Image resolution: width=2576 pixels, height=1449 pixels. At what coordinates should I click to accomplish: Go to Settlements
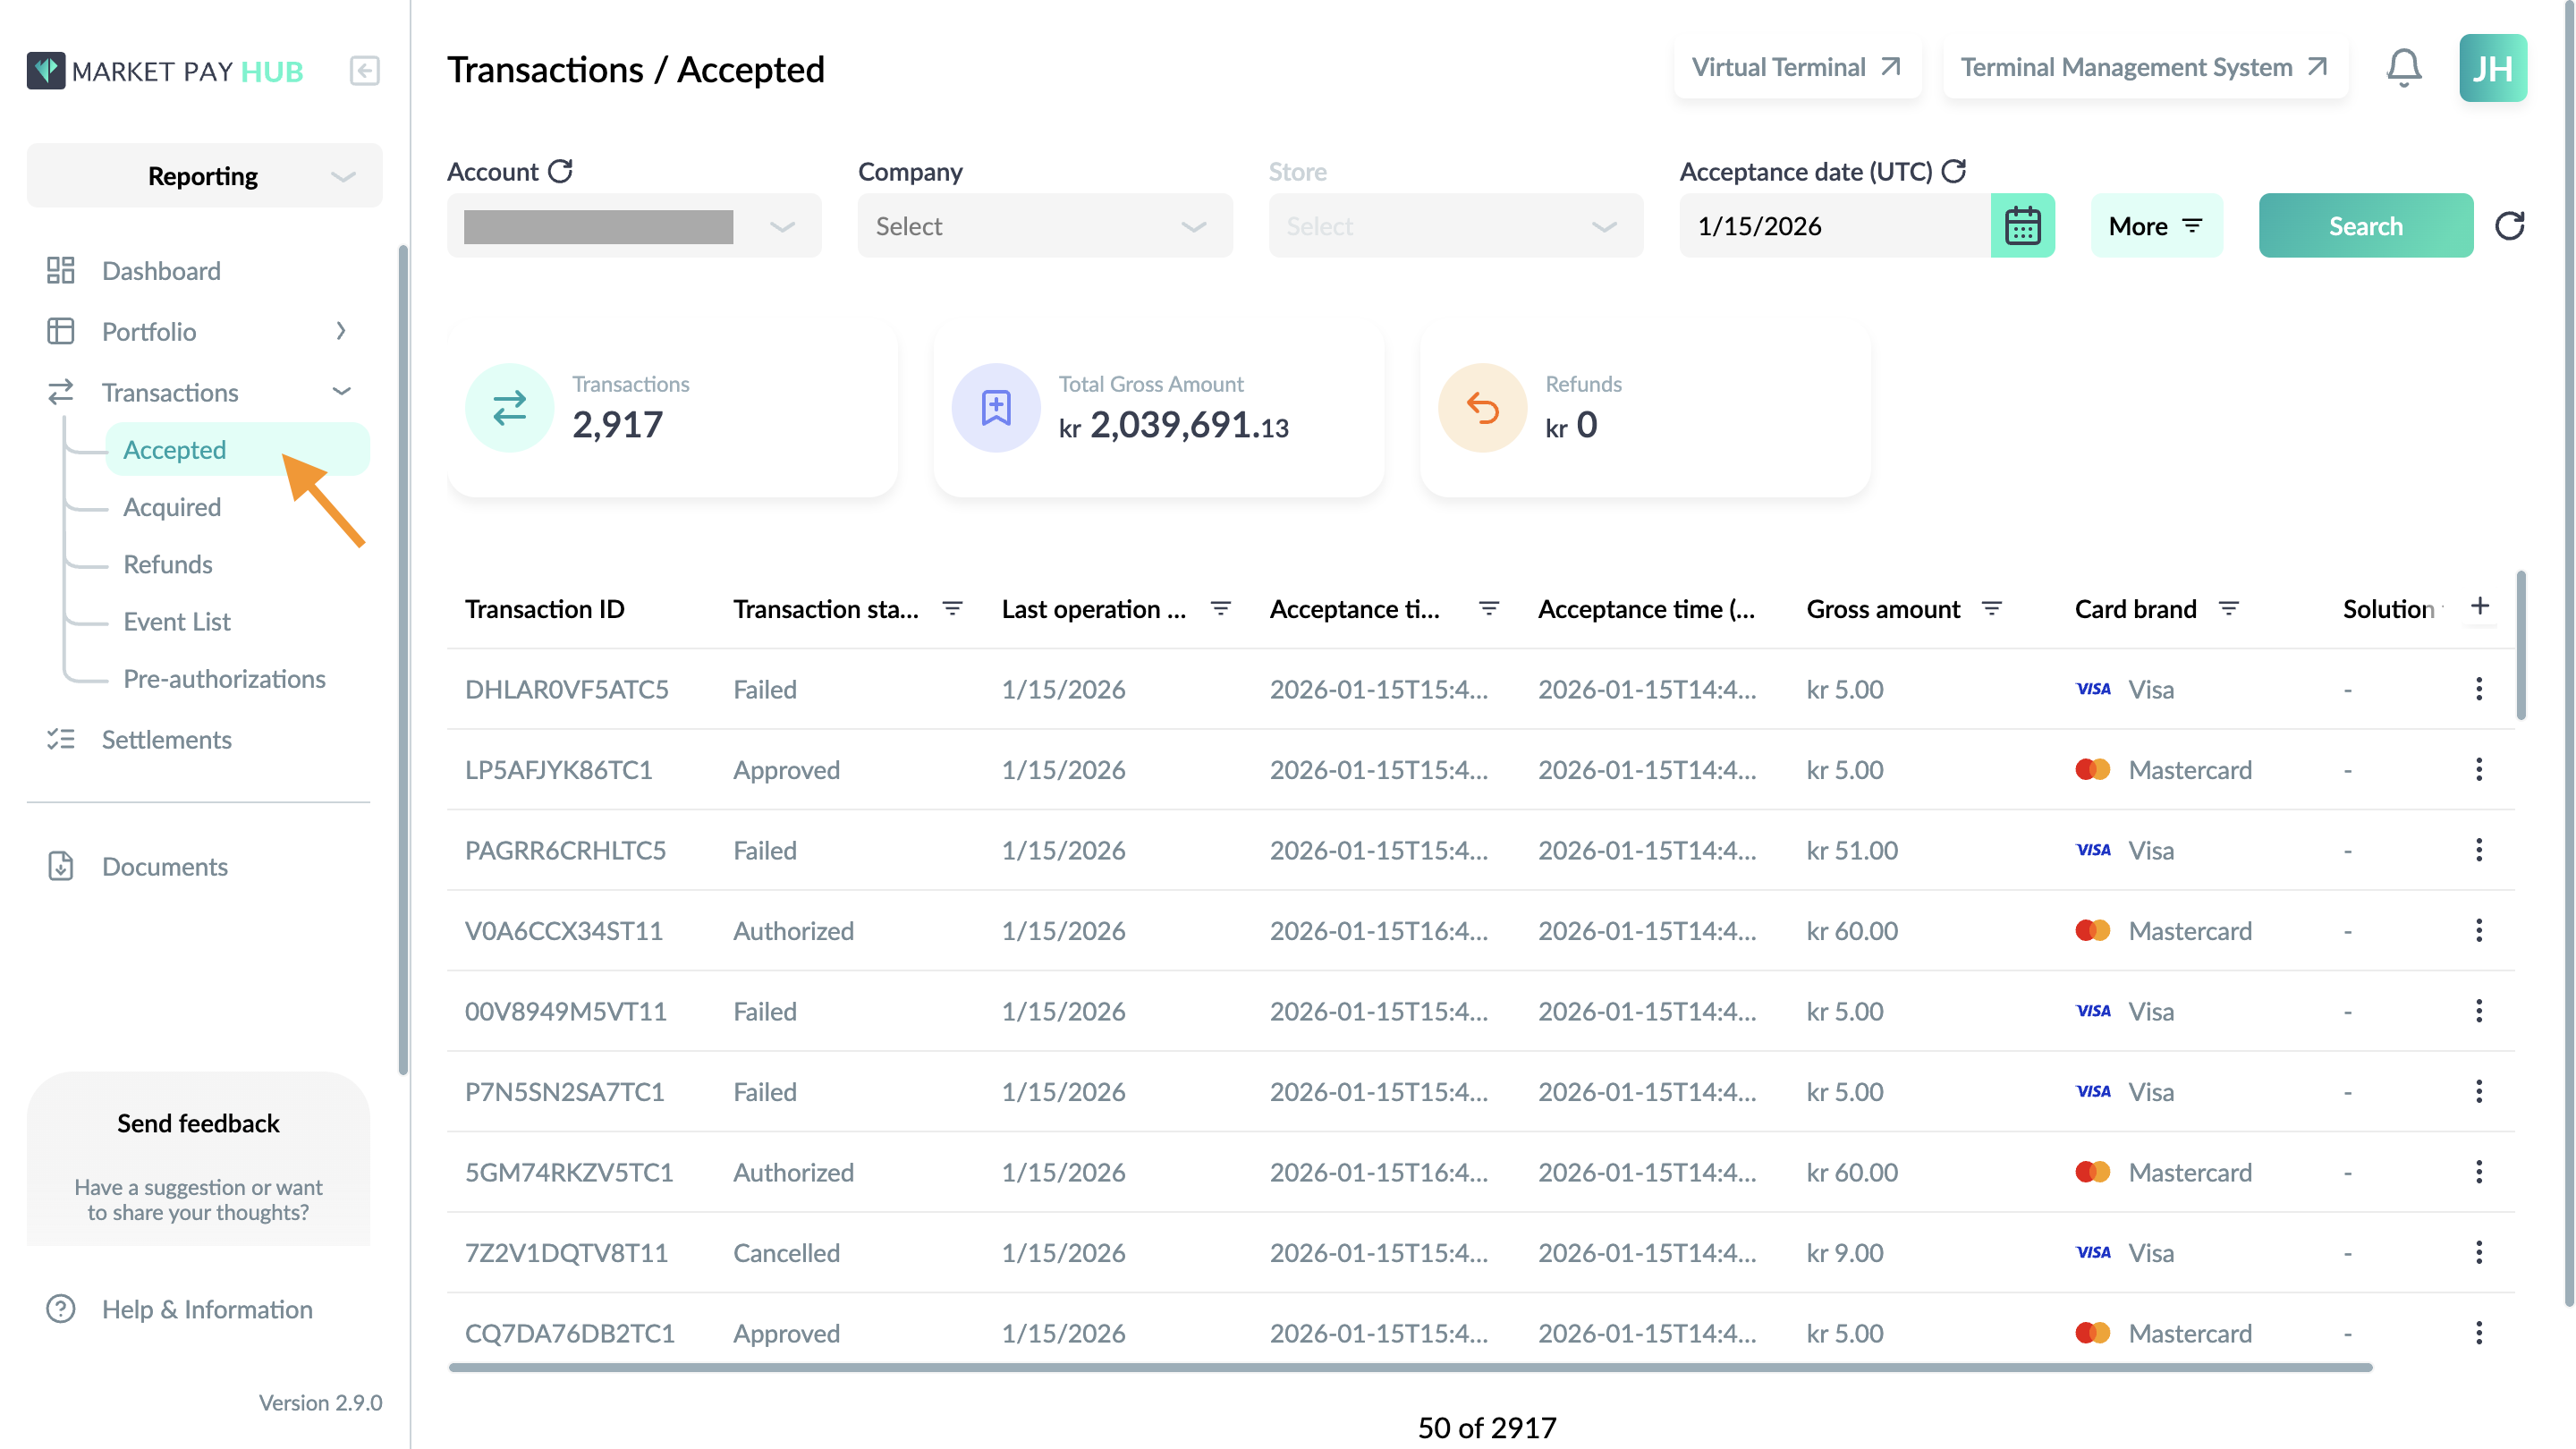point(166,740)
